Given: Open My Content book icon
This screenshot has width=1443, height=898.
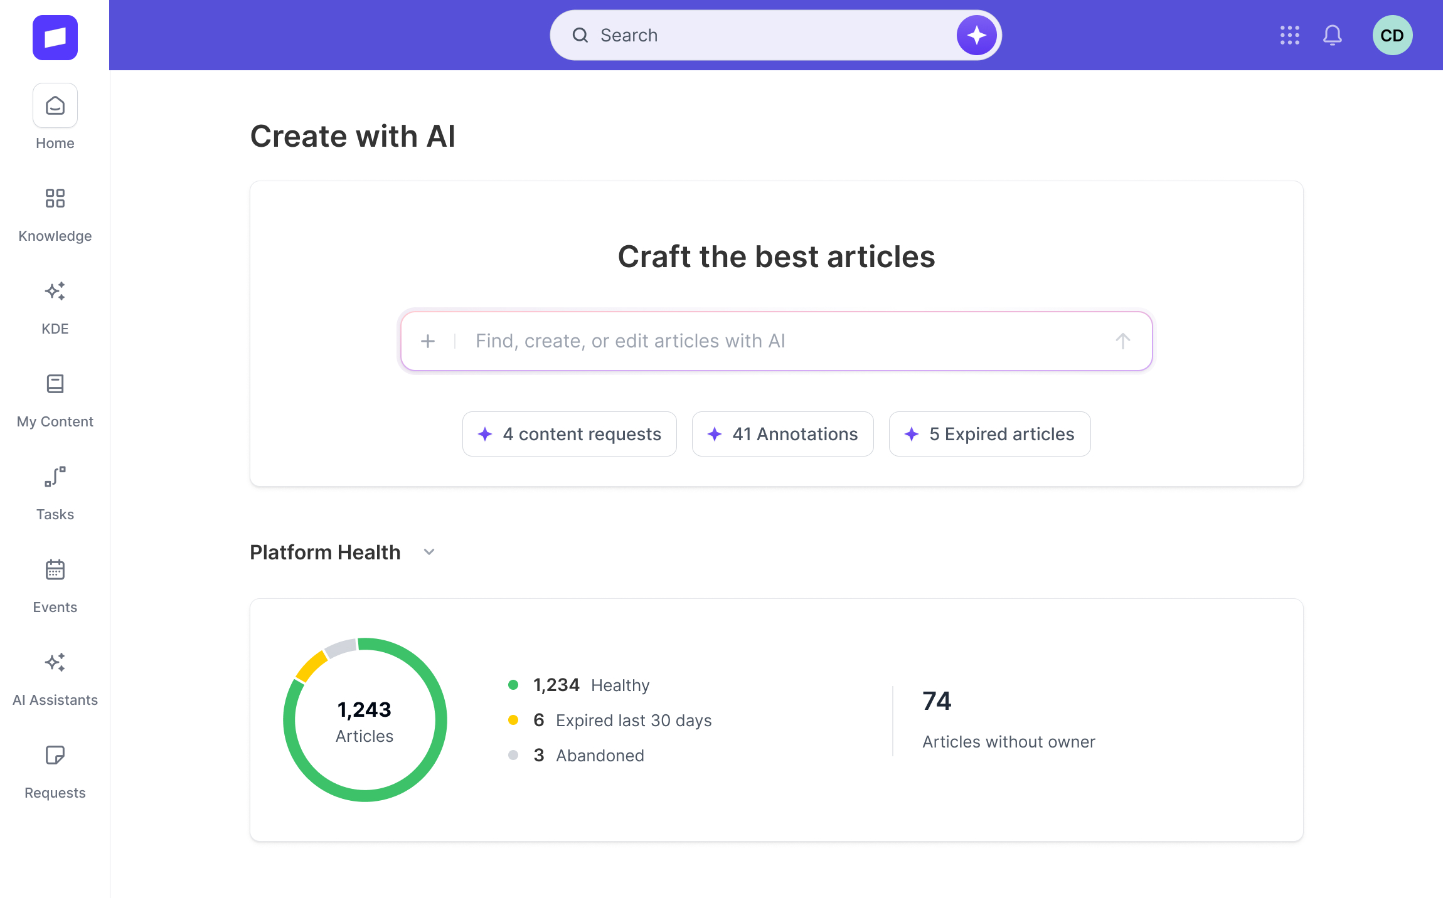Looking at the screenshot, I should (x=55, y=384).
